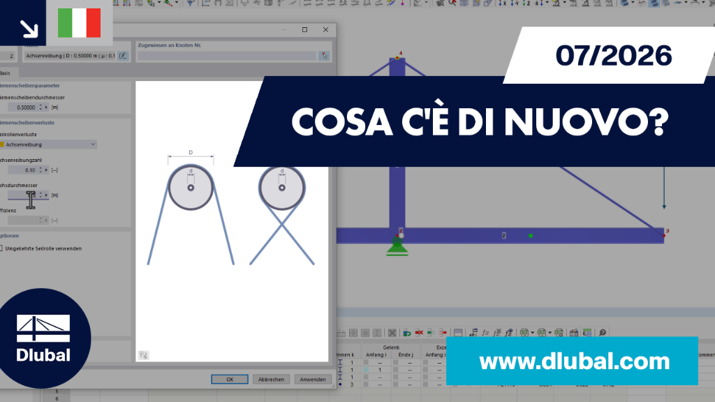The height and width of the screenshot is (402, 715).
Task: Click the green left-arrow icon in the table toolbar
Action: click(x=431, y=333)
